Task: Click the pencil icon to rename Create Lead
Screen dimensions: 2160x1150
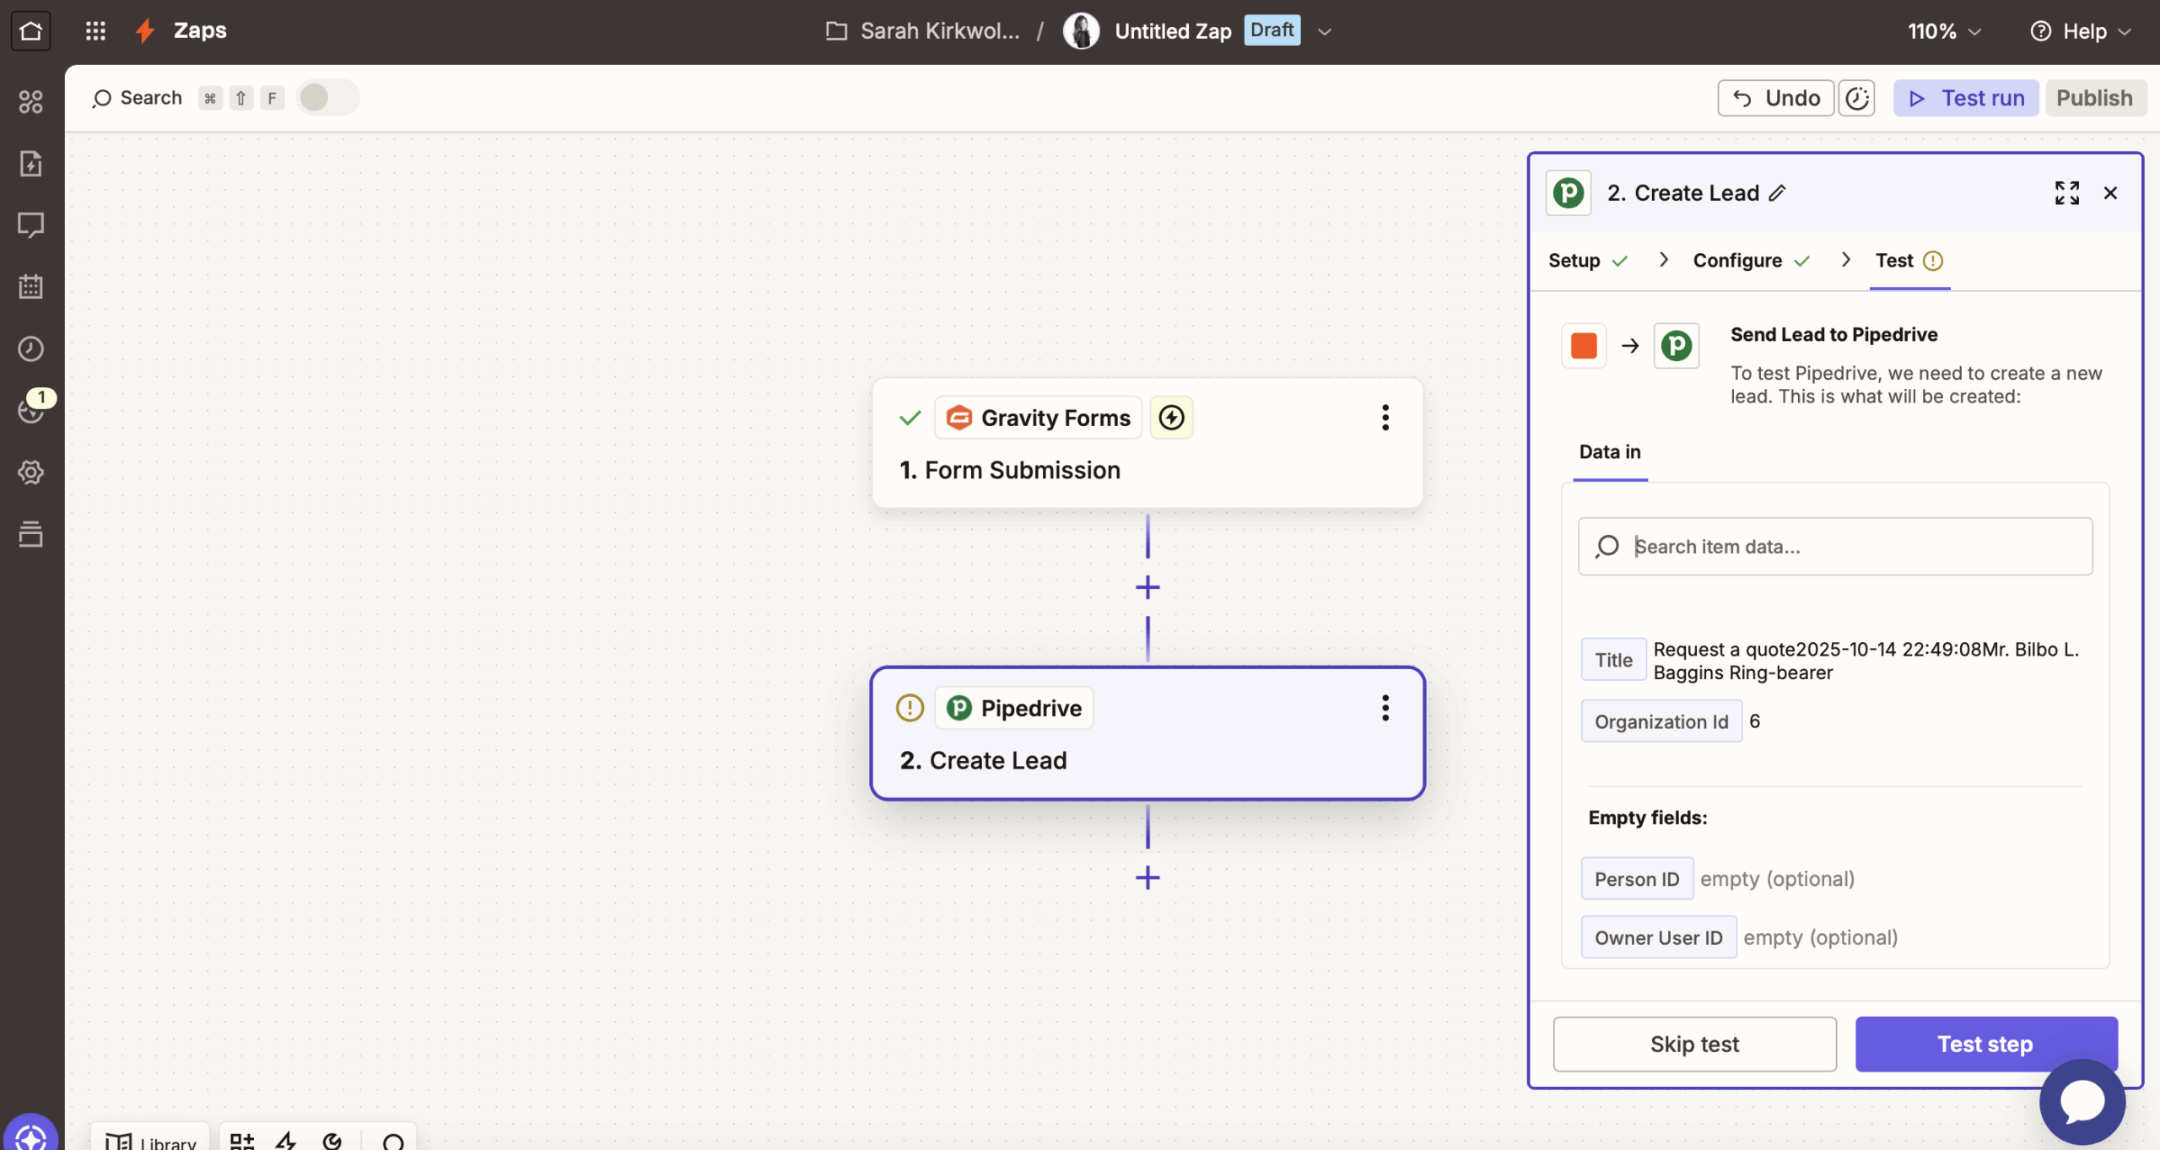Action: point(1778,193)
